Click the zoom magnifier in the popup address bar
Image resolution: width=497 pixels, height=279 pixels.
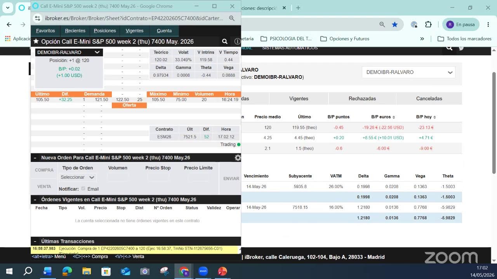click(x=232, y=18)
